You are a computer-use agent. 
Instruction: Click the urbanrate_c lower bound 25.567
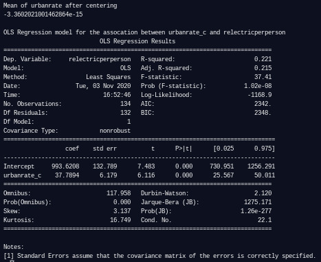[x=223, y=175]
